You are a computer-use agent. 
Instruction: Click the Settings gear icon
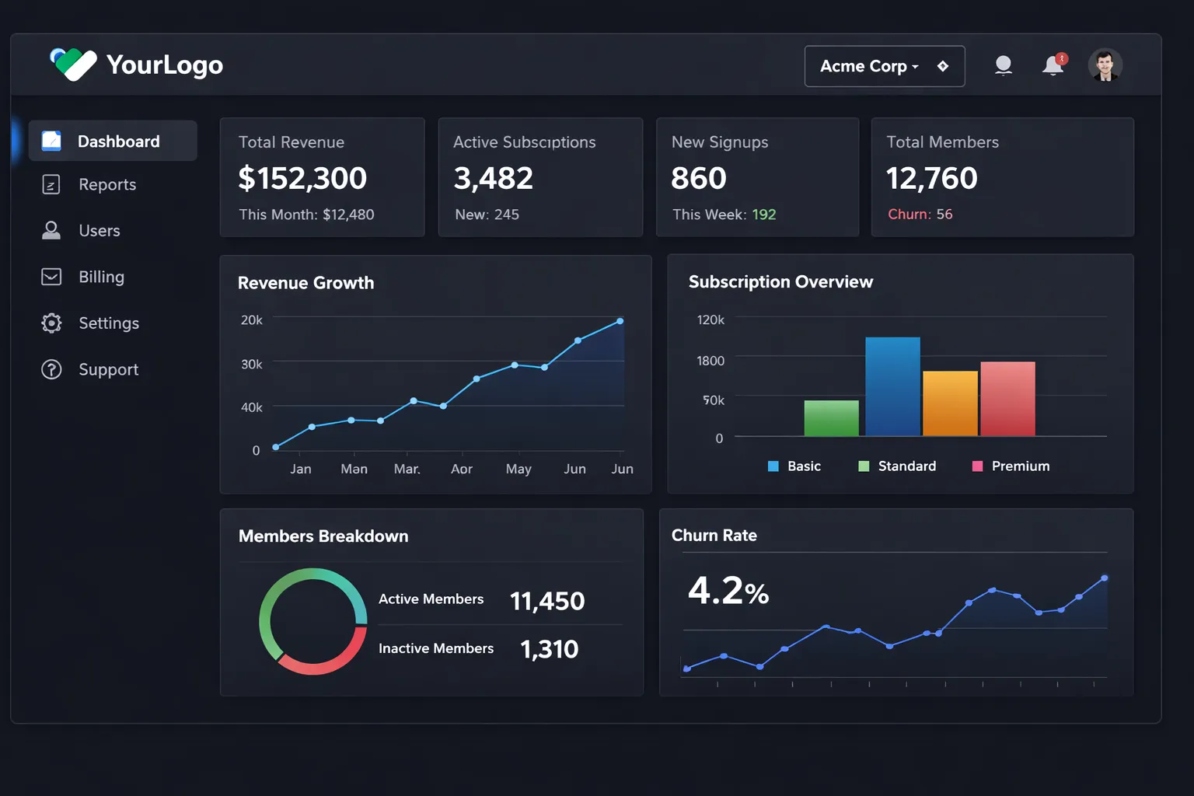pyautogui.click(x=51, y=323)
